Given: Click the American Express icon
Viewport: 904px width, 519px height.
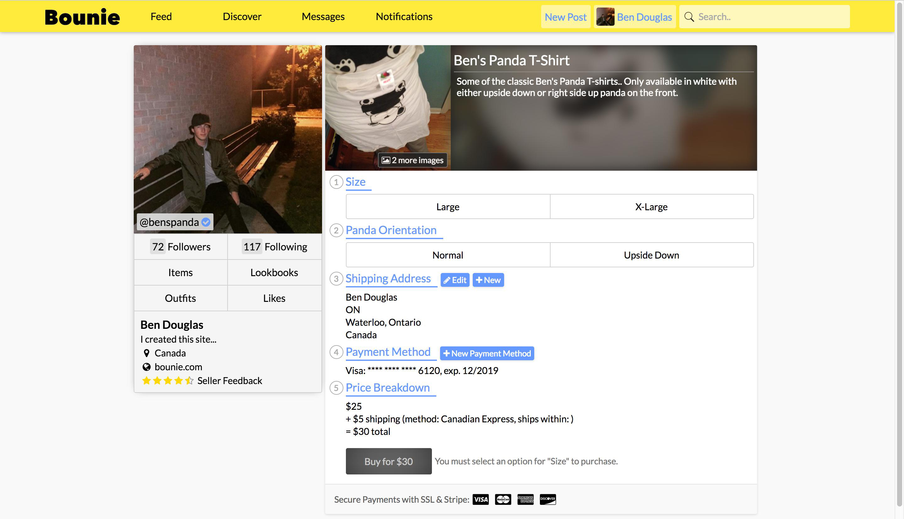Looking at the screenshot, I should [525, 500].
